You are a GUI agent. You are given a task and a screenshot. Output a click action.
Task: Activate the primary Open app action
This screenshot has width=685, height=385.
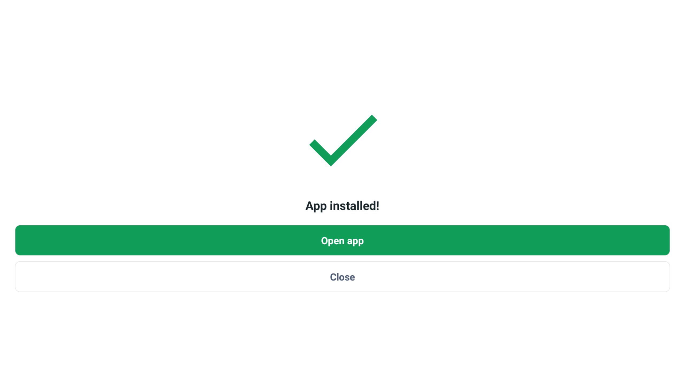(342, 240)
